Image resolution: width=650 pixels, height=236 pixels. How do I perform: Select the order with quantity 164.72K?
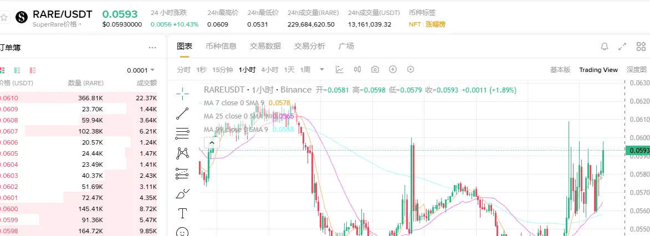coord(79,230)
